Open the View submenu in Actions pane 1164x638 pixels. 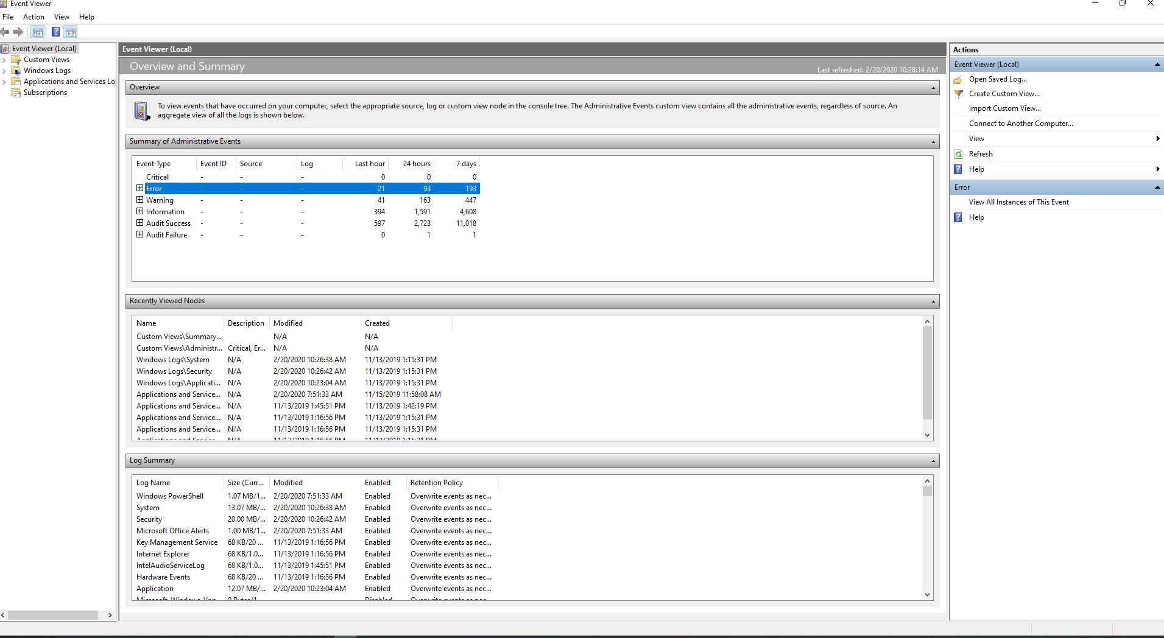point(1057,139)
